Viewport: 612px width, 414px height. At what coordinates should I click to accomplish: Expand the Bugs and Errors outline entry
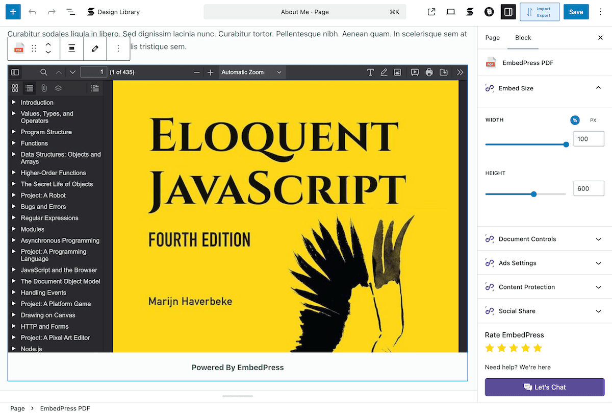(x=14, y=206)
